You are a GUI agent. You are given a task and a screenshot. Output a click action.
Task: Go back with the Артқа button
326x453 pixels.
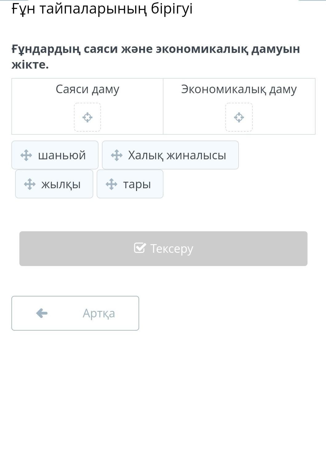click(x=75, y=313)
